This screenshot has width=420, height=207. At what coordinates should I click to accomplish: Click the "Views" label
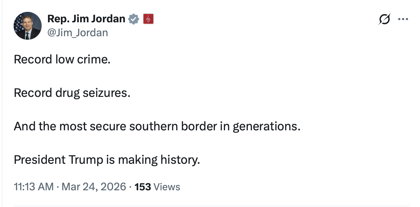pyautogui.click(x=167, y=187)
